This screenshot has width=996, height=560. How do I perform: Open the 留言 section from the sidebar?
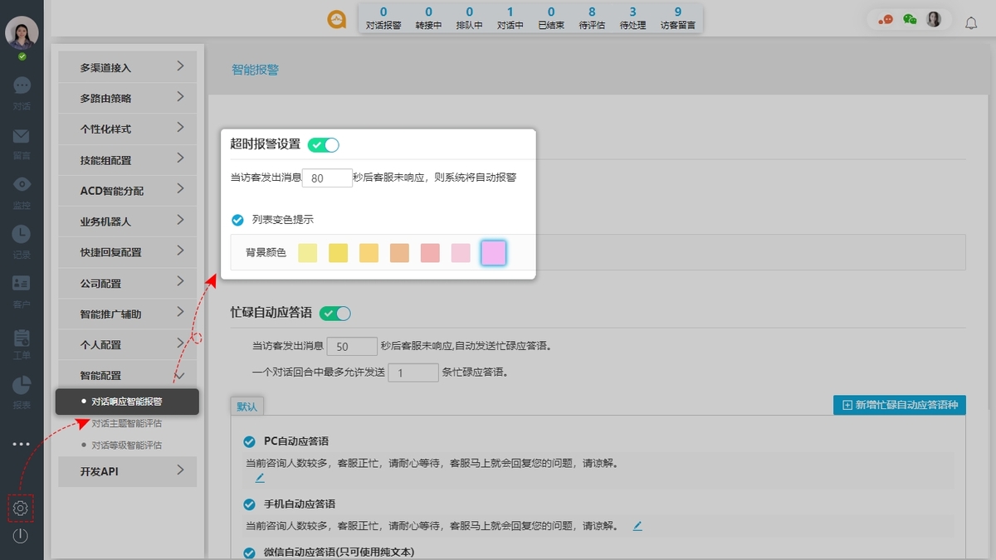(x=21, y=143)
